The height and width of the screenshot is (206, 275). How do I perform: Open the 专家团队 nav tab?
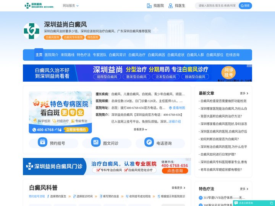100,55
